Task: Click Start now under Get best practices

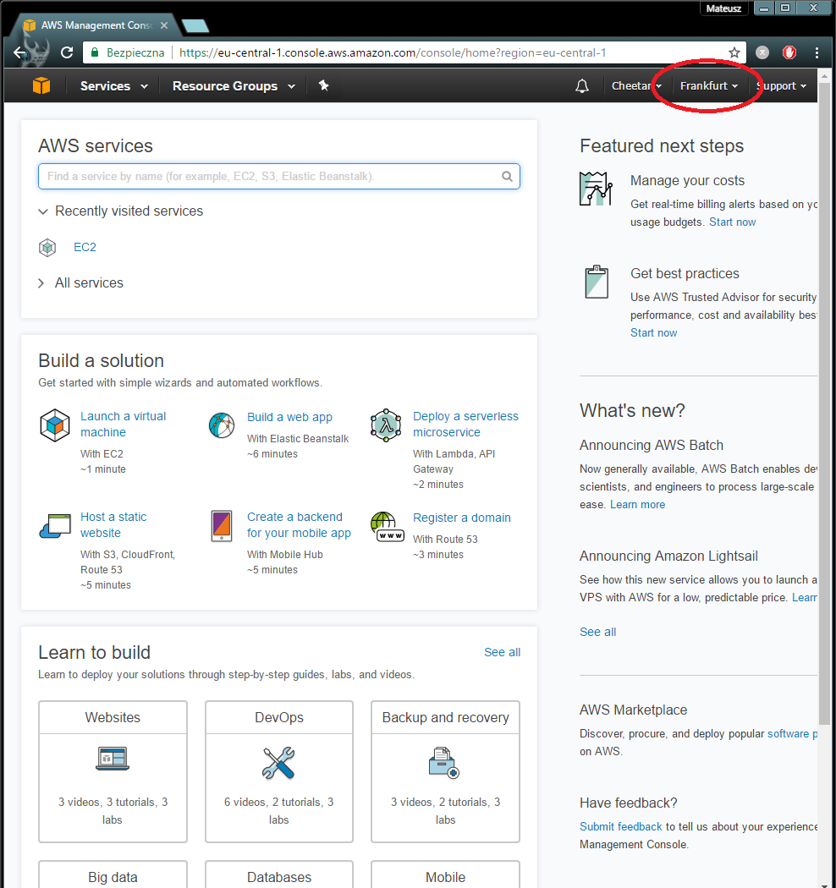Action: [653, 333]
